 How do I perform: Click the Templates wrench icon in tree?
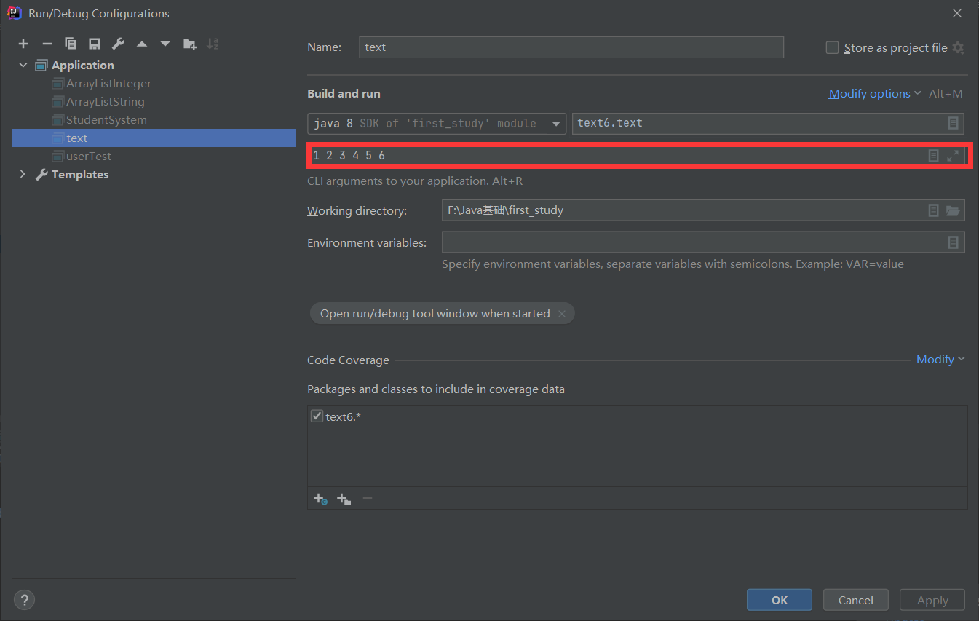coord(41,174)
